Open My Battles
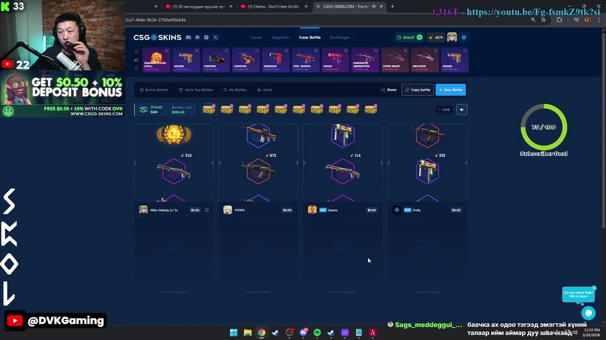Viewport: 606px width, 340px height. click(x=235, y=90)
